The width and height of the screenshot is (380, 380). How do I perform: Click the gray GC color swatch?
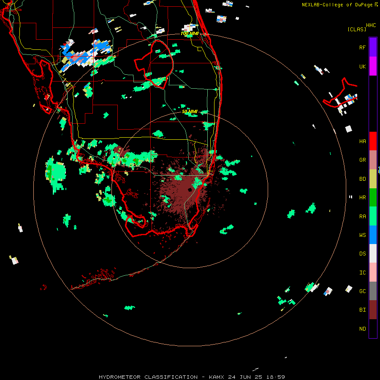pos(373,291)
